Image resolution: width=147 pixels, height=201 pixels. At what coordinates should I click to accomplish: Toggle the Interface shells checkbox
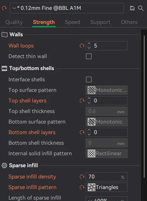(89, 80)
